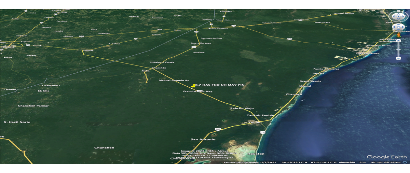This screenshot has width=410, height=173.
Task: Pick the orange Street View pegman
Action: click(398, 35)
